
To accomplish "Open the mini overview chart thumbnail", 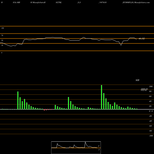I will tap(76, 148).
